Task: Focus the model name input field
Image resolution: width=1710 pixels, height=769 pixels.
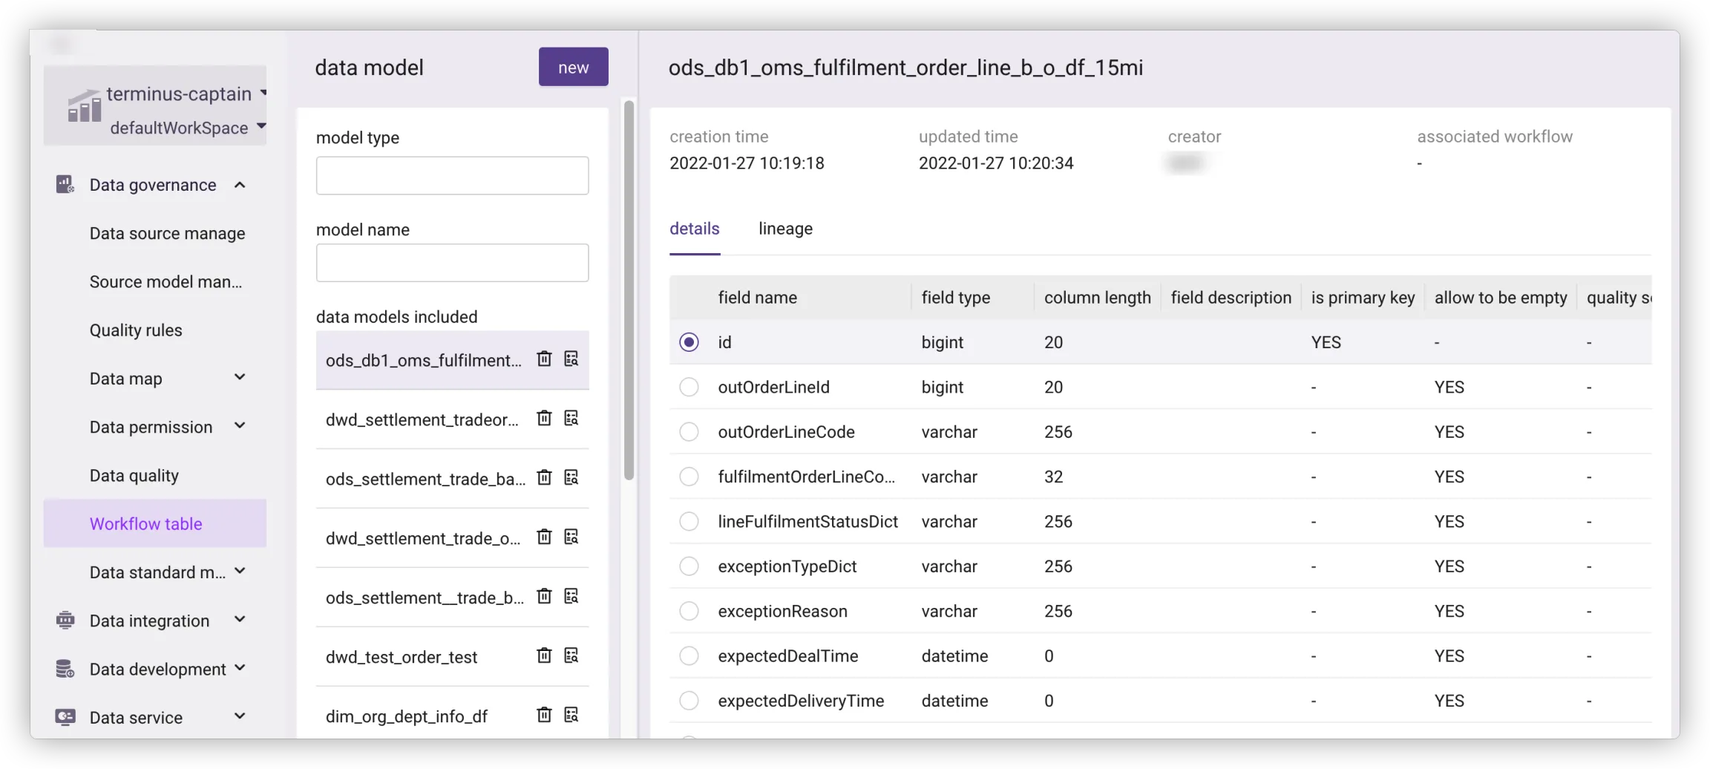Action: 452,263
